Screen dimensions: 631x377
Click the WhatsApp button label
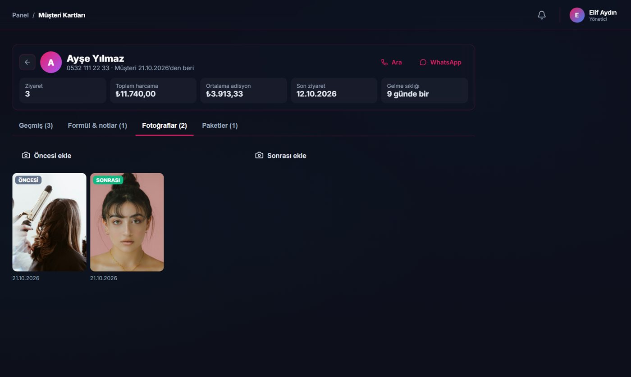click(446, 63)
